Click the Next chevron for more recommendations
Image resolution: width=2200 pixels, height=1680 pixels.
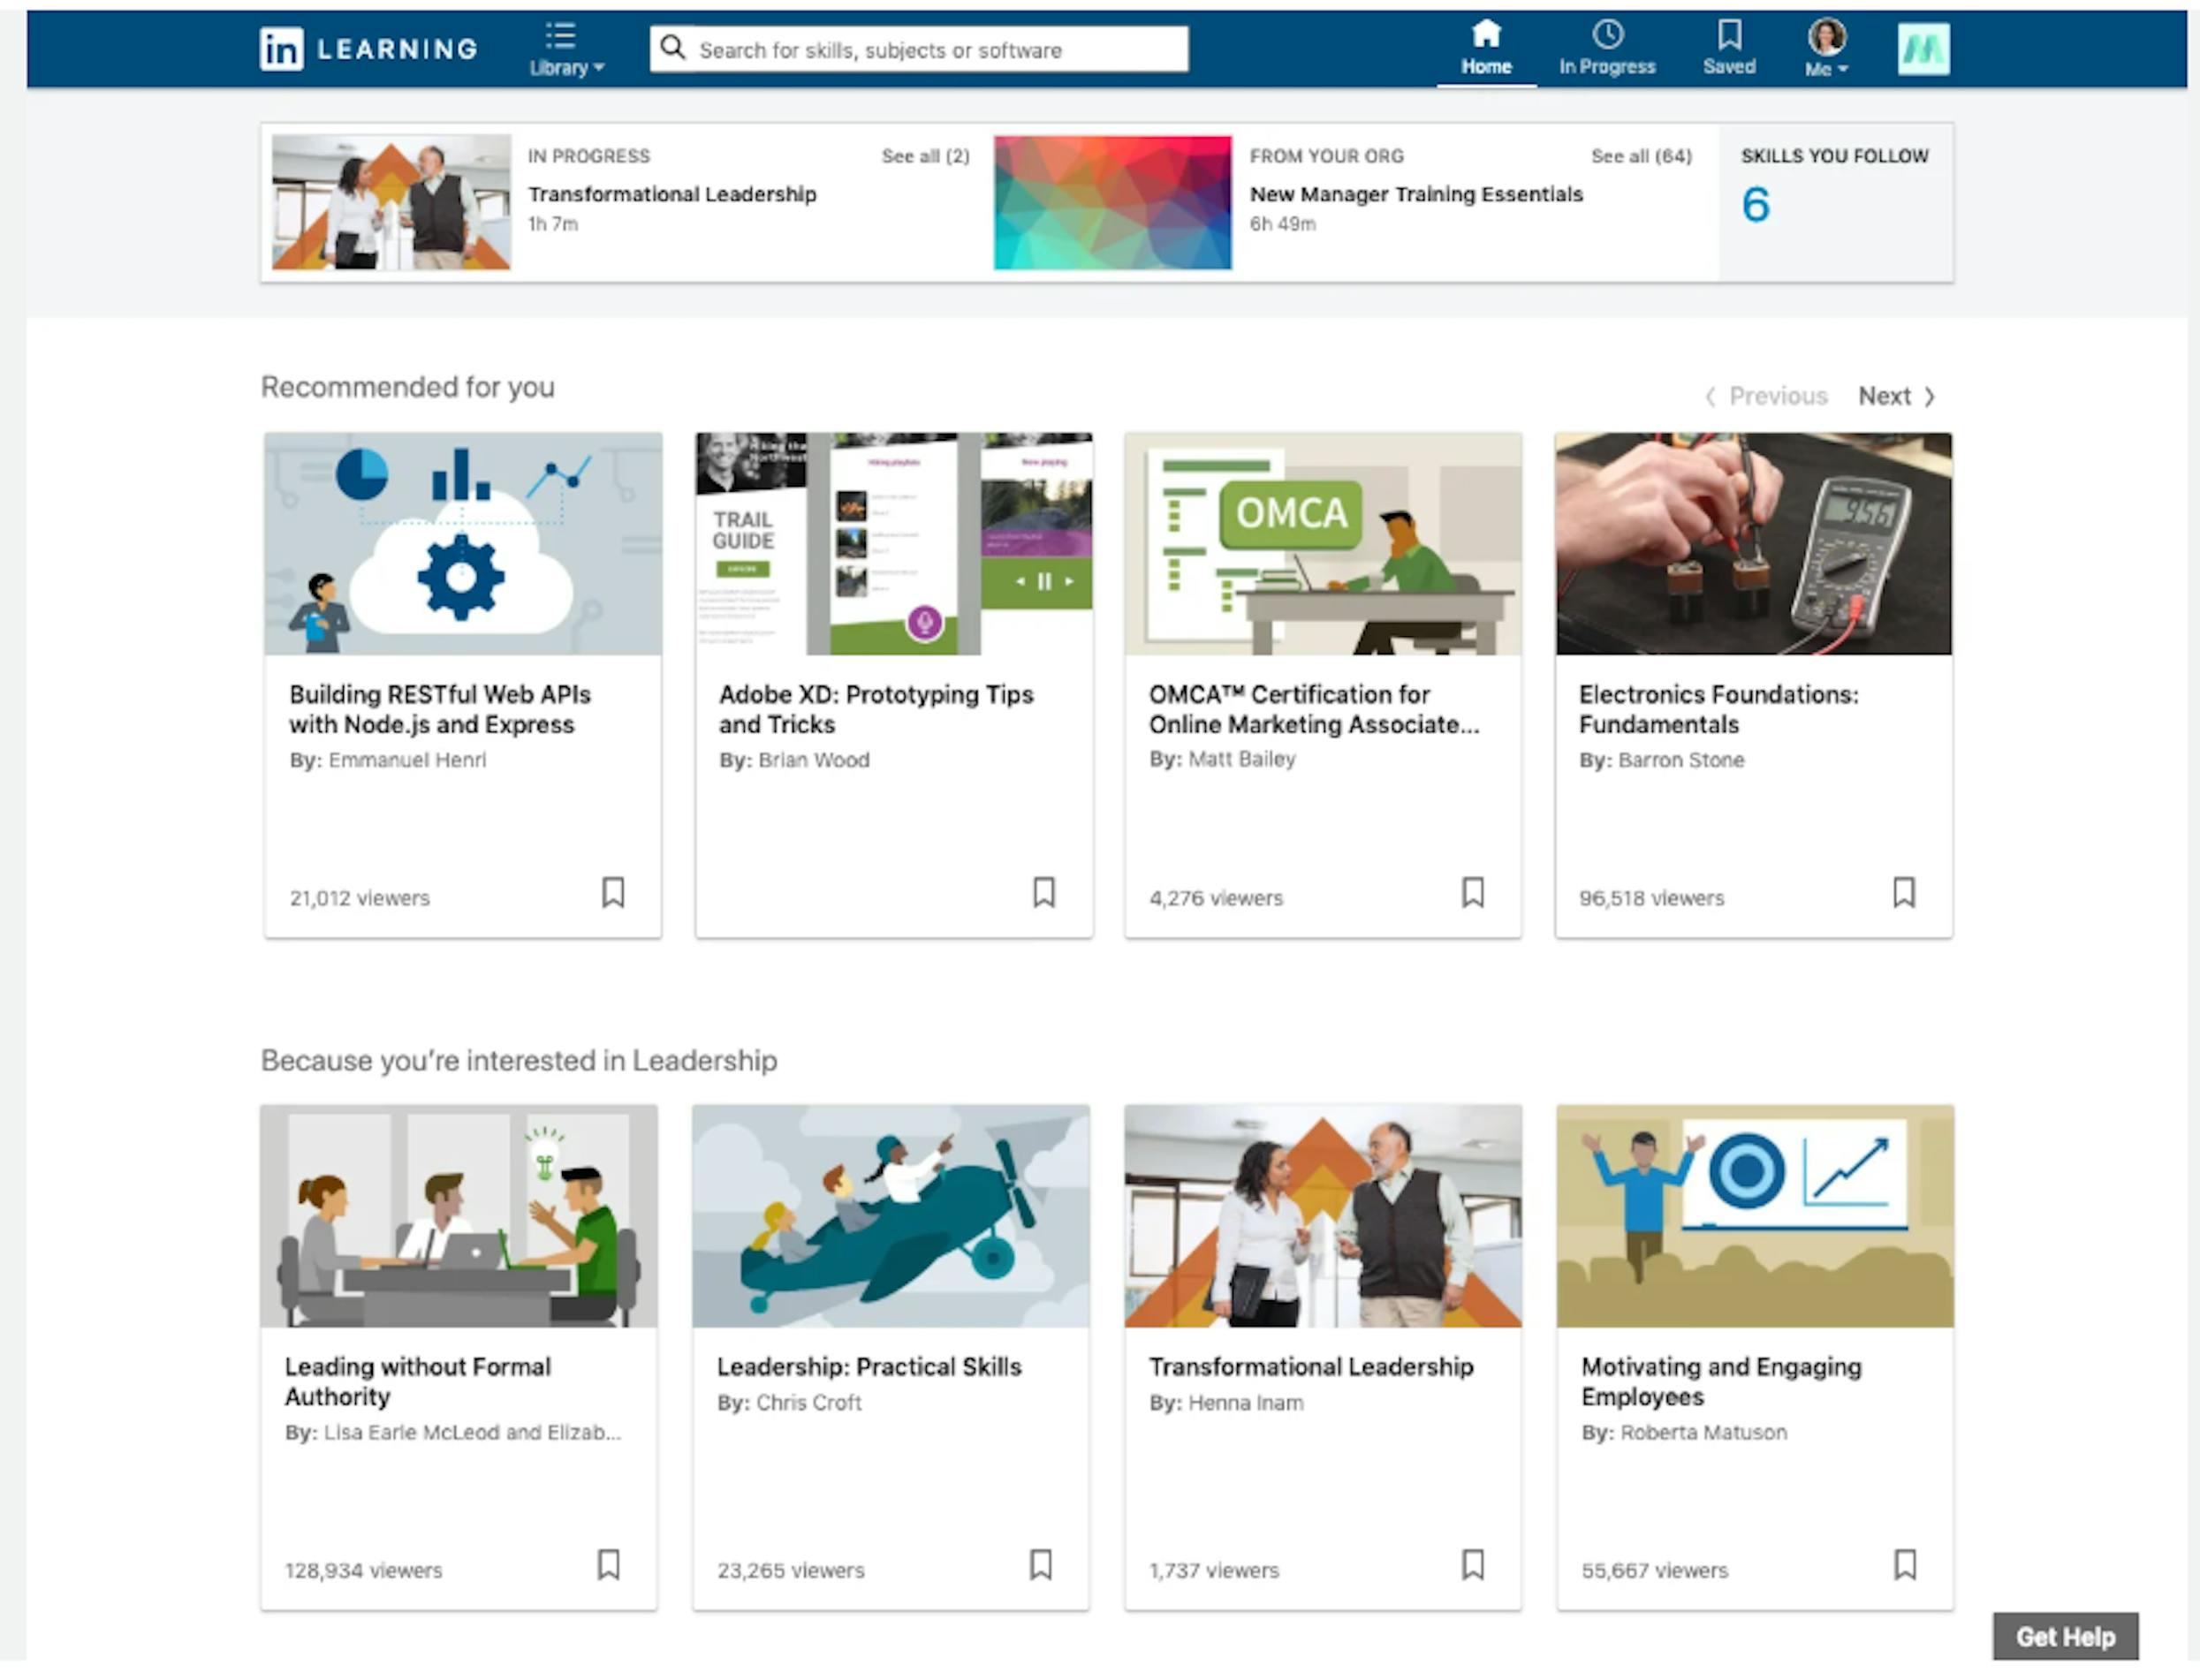pos(1931,396)
